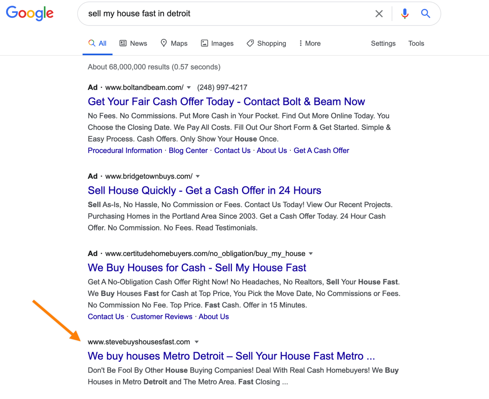
Task: Switch to the Maps tab
Action: click(x=174, y=44)
